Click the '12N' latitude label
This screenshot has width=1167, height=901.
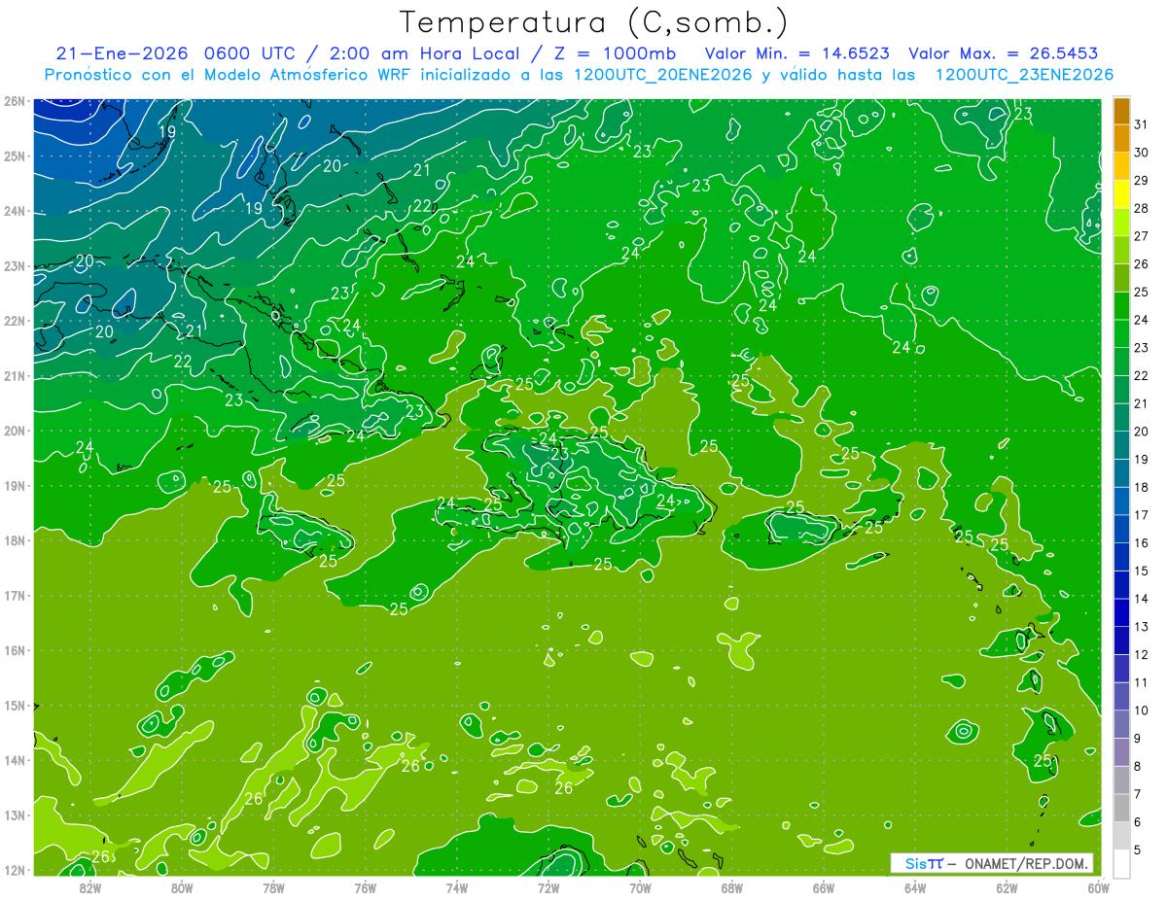click(x=14, y=870)
